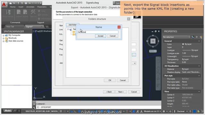Click the Save icon in quick access toolbar

click(x=18, y=3)
